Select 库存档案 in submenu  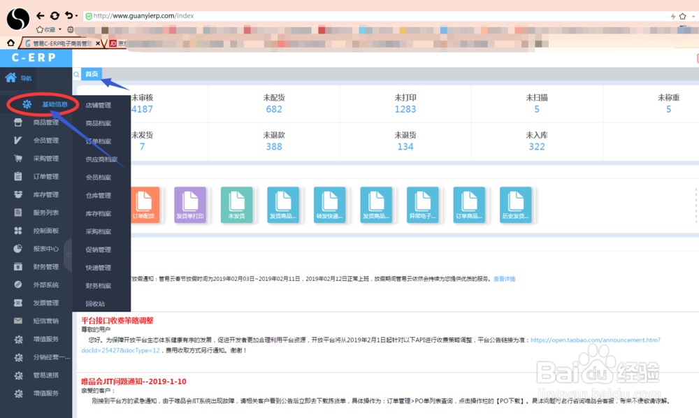99,213
